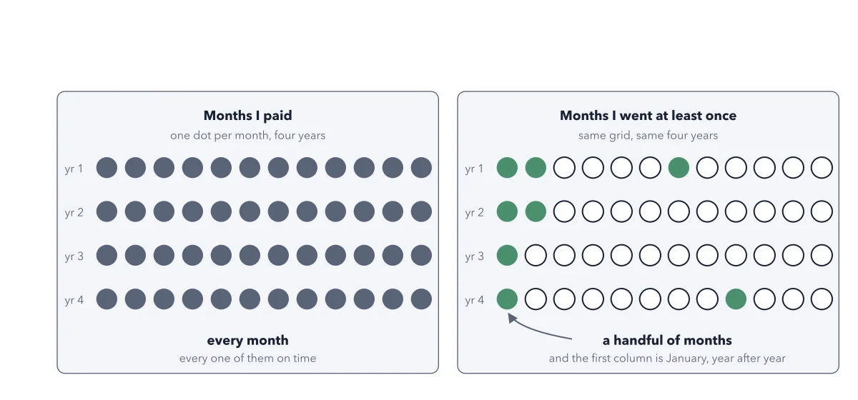Click the 'a handful of months' caption
858x400 pixels.
[667, 341]
